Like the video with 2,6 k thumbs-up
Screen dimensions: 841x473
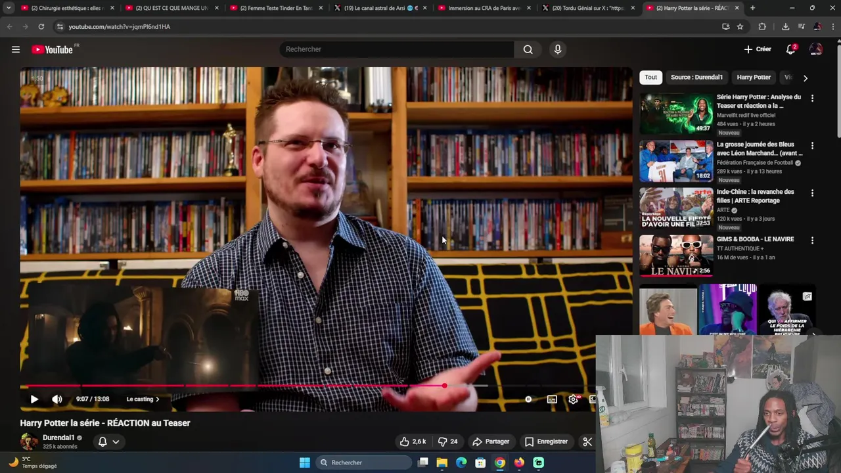click(x=413, y=441)
